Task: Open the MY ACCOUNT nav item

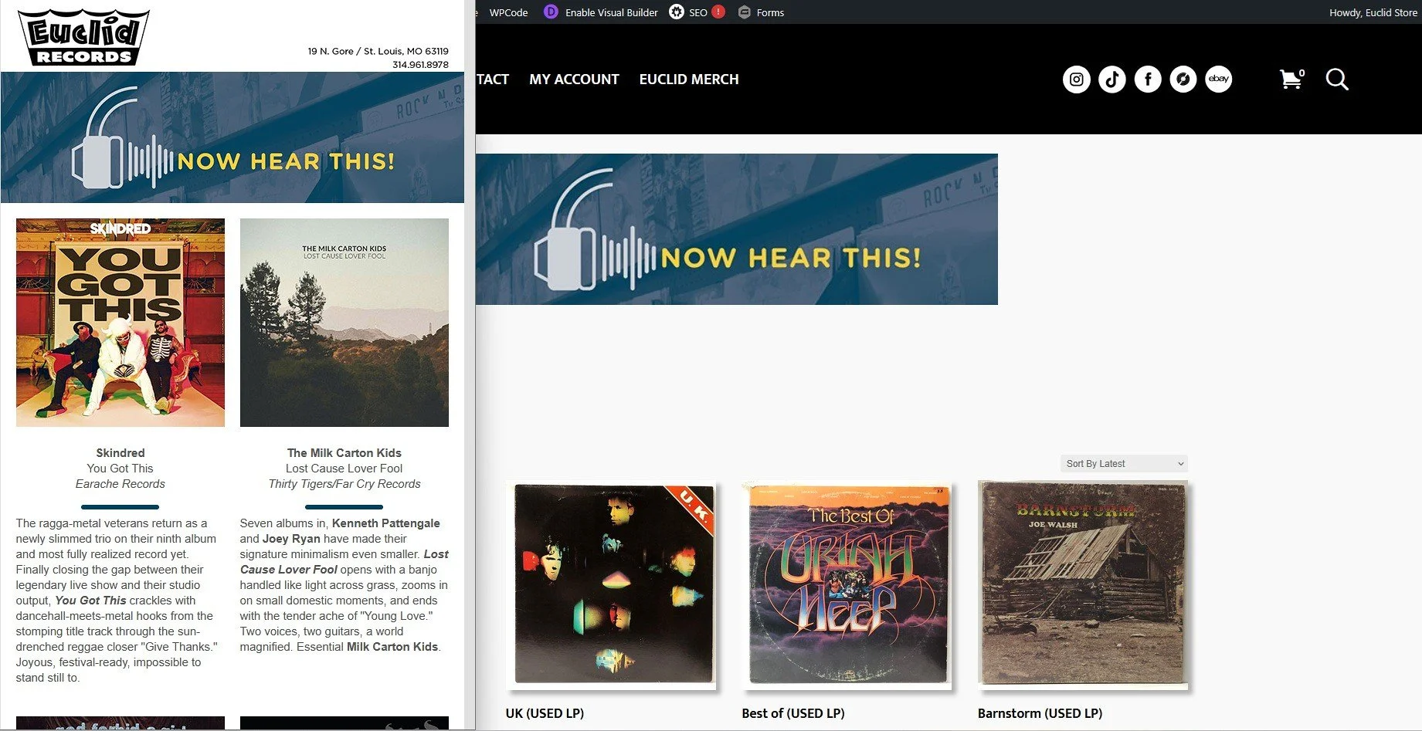Action: click(x=574, y=80)
